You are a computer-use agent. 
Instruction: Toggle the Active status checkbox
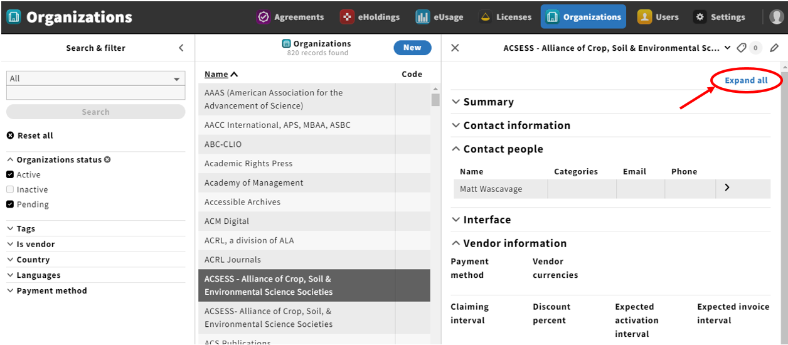pyautogui.click(x=10, y=174)
